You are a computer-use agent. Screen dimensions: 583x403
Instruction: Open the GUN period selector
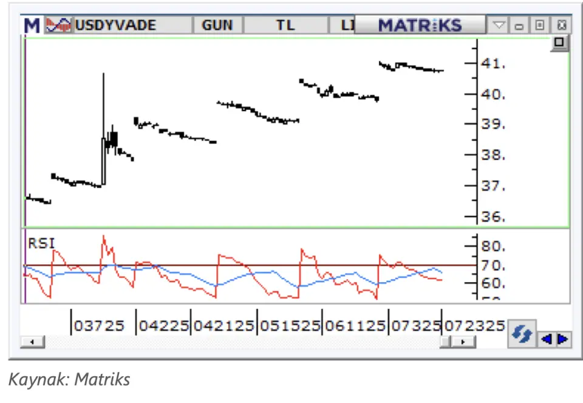[x=217, y=25]
